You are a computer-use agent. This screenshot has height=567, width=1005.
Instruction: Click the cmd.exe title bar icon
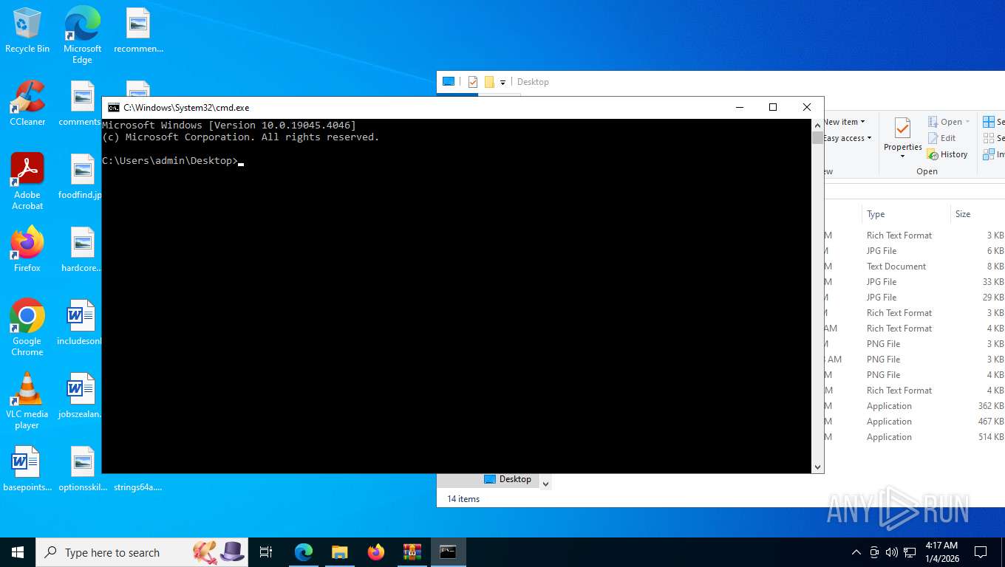click(x=114, y=107)
